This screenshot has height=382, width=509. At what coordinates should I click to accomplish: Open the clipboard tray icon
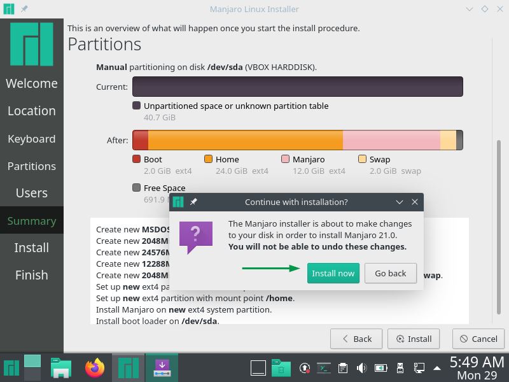(x=343, y=368)
